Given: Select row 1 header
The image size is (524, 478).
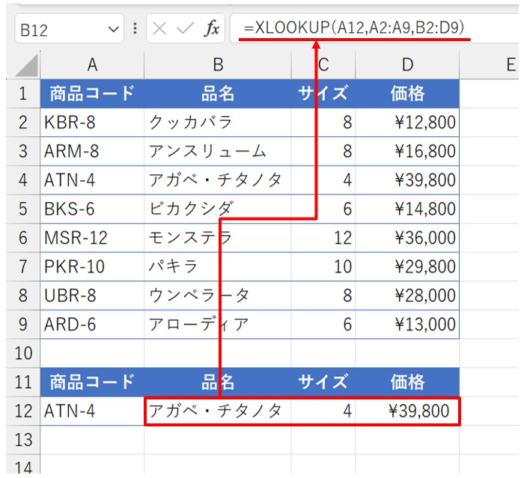Looking at the screenshot, I should [x=23, y=94].
